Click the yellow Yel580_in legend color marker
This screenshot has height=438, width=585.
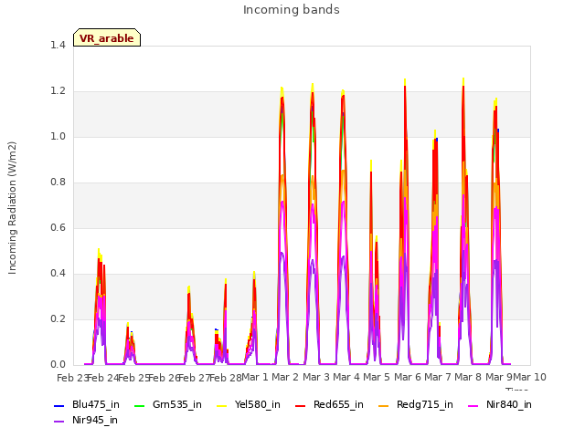point(222,405)
